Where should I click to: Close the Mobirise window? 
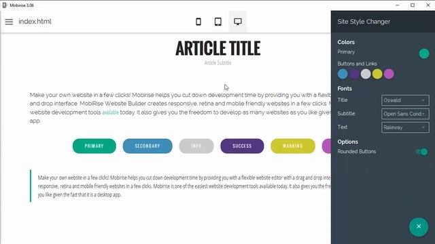tap(428, 5)
